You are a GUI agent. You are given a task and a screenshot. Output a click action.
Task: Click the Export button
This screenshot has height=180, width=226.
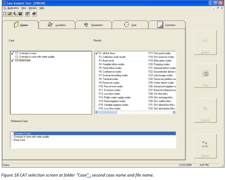pos(205,110)
